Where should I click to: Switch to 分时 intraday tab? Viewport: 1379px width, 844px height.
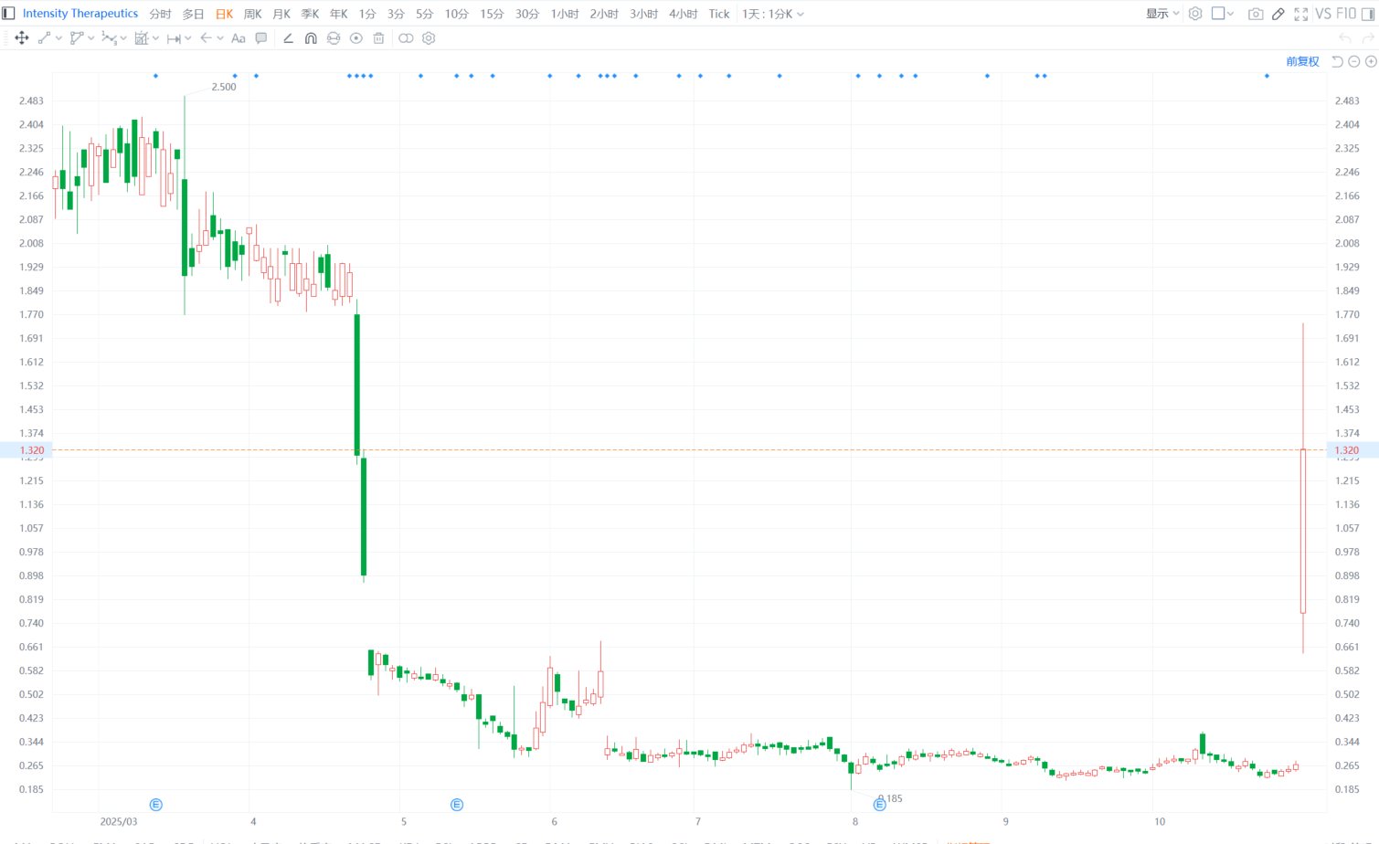160,14
